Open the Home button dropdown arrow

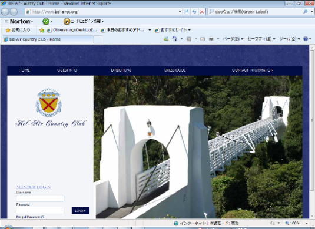point(181,39)
